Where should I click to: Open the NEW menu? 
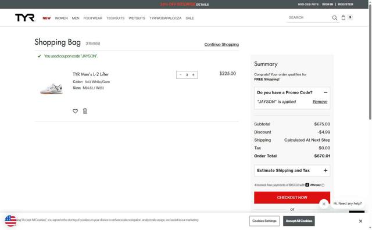point(46,18)
